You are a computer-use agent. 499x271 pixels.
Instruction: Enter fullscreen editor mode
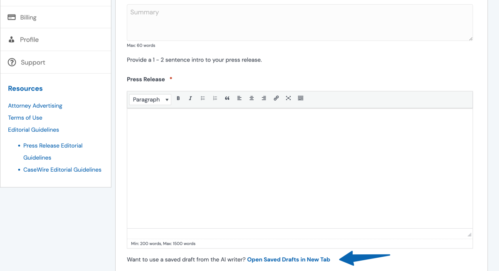pos(288,99)
